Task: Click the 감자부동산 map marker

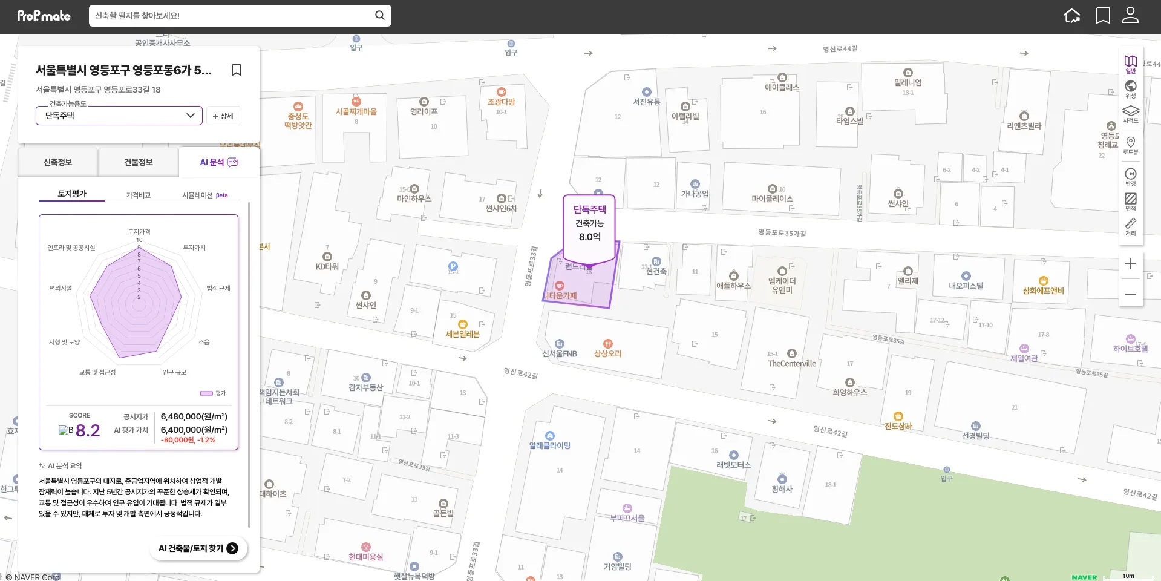Action: (x=365, y=383)
